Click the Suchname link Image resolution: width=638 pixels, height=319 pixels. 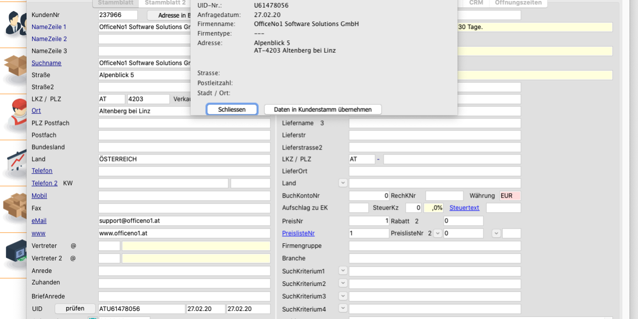(x=46, y=63)
